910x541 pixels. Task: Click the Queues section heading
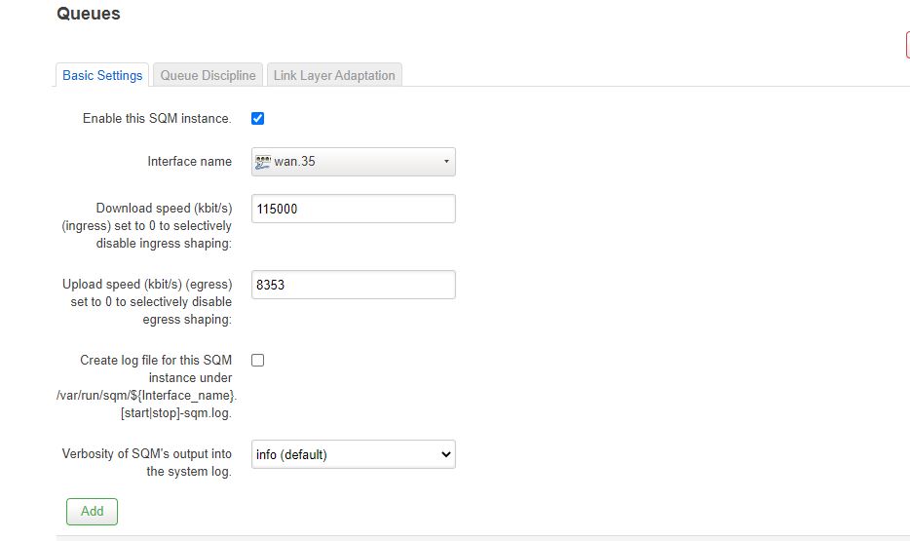click(89, 14)
